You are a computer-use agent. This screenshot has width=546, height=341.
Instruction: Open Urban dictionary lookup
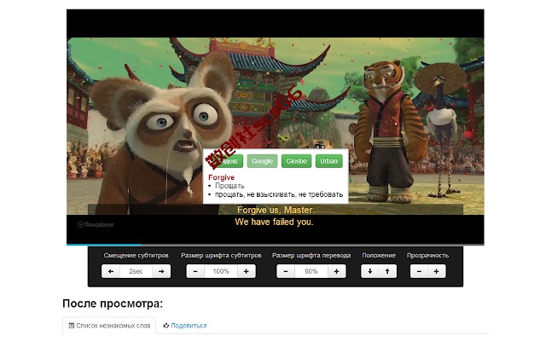328,161
